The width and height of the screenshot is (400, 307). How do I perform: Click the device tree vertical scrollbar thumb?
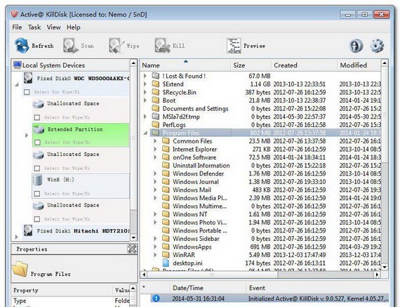(133, 138)
